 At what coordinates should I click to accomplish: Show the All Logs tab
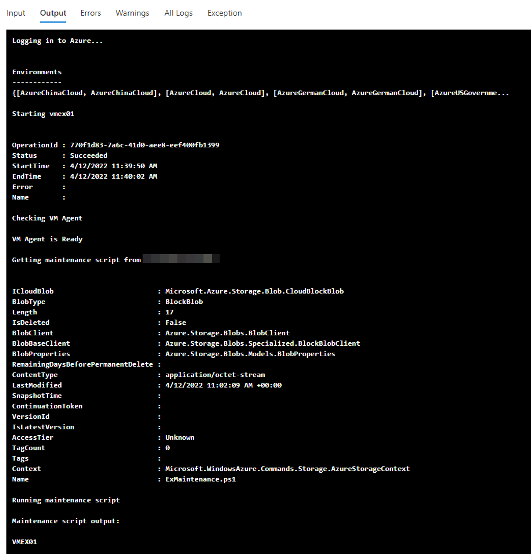tap(179, 13)
